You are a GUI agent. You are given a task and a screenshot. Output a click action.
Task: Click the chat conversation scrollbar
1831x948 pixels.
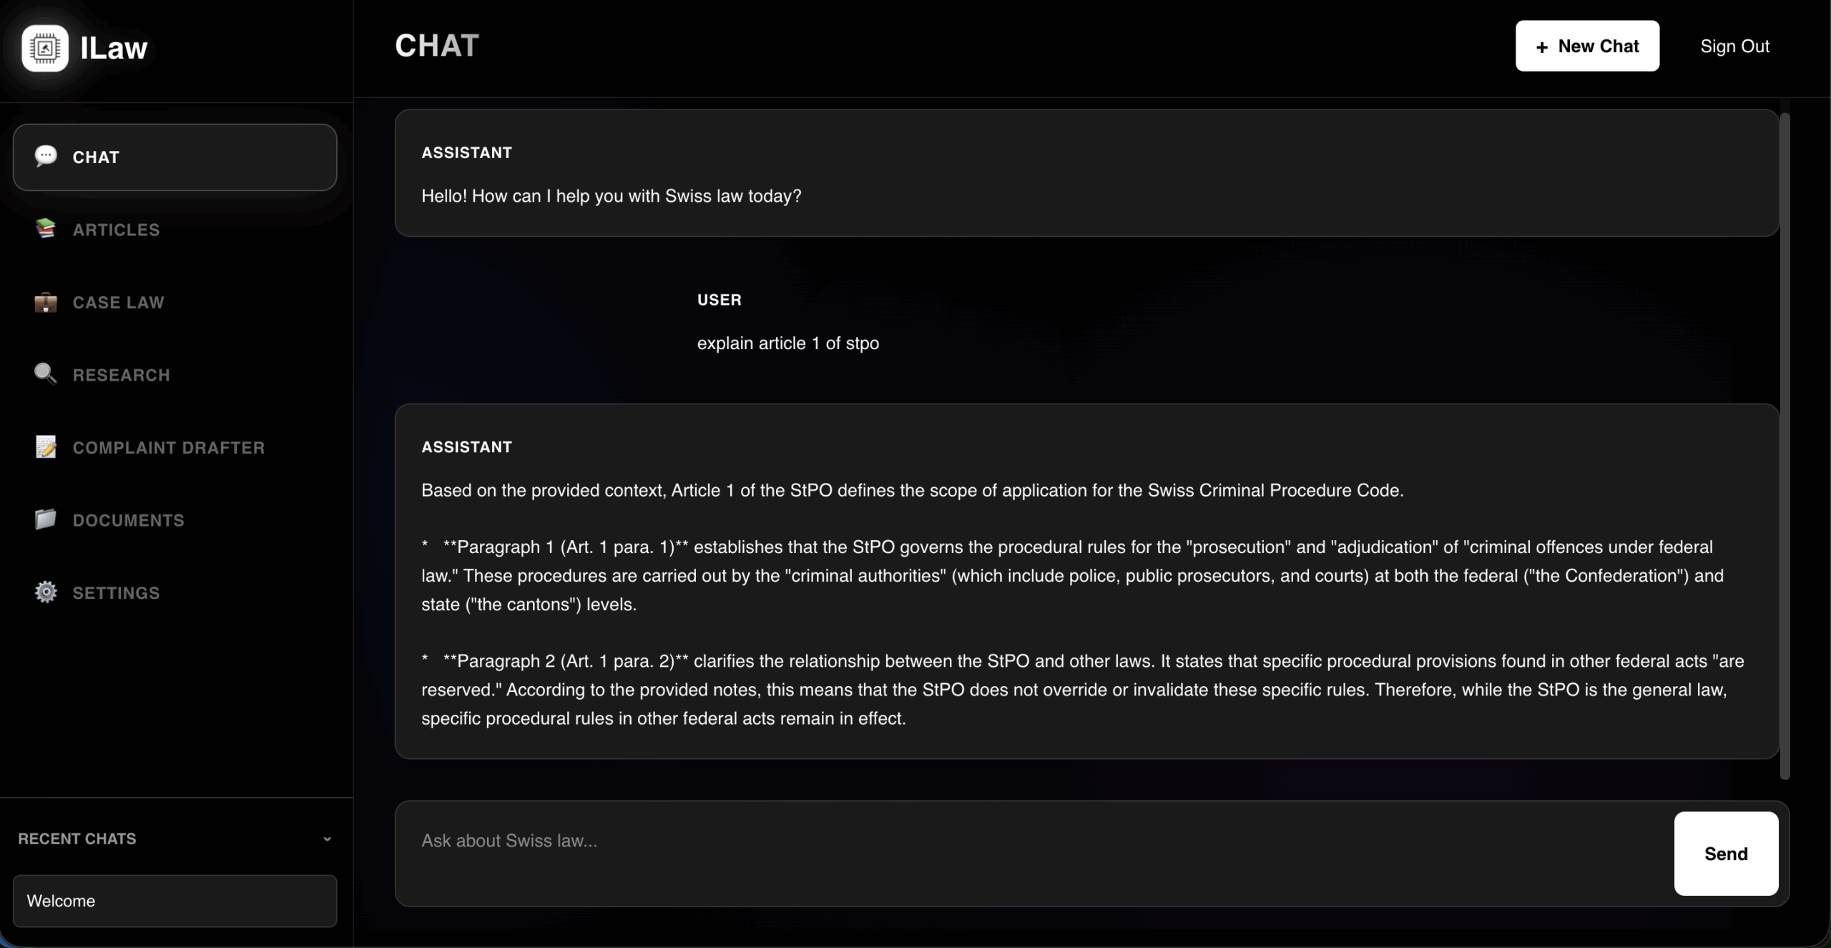(x=1785, y=444)
